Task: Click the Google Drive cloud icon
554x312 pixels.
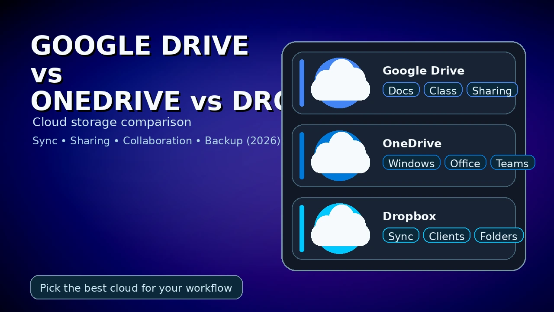Action: [340, 82]
